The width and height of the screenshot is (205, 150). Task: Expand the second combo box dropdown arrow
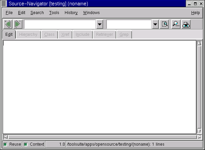[x=155, y=24]
